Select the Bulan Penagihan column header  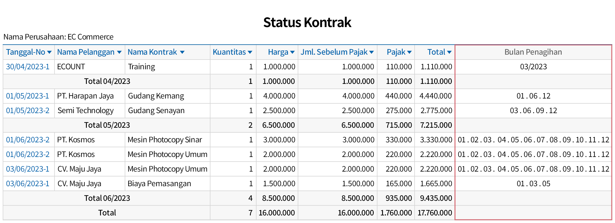pos(533,52)
